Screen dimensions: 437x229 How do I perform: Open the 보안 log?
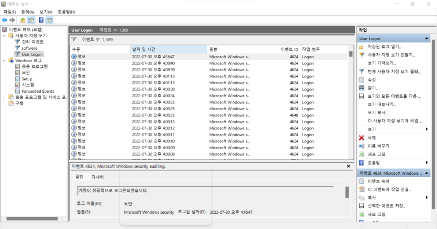pos(26,72)
